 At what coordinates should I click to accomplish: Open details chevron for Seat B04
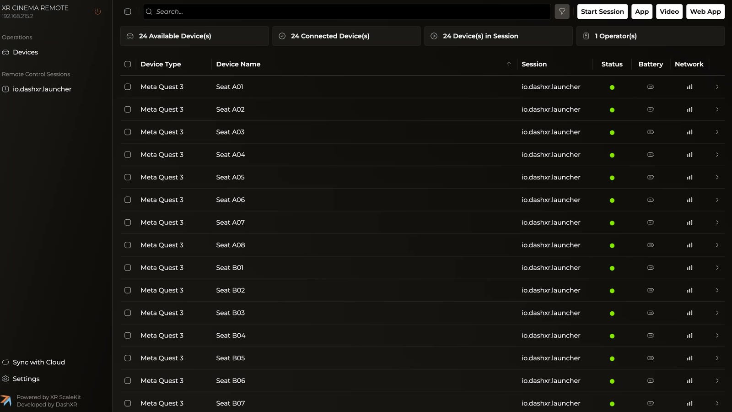(717, 336)
